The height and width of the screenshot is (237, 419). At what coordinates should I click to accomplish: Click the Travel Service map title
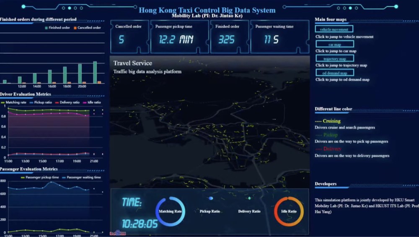(x=133, y=63)
